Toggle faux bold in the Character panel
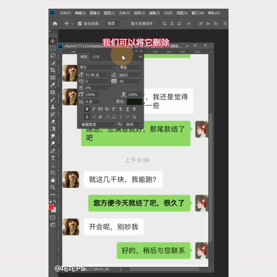Screen dimensions: 277x277 click(x=87, y=109)
